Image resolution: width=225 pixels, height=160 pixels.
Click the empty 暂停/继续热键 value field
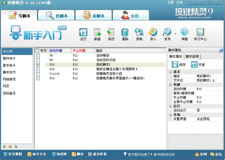(x=209, y=93)
